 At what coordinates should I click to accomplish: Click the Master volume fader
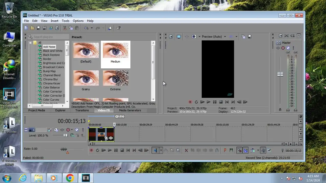(280, 74)
